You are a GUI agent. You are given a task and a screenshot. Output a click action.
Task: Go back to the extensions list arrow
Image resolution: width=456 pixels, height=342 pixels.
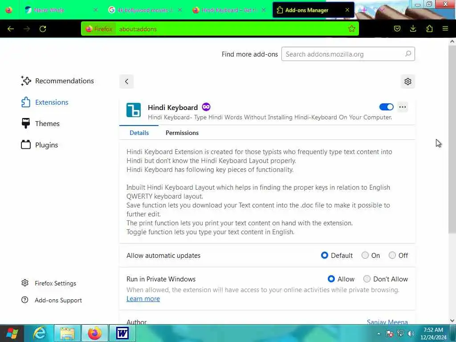[x=126, y=81]
